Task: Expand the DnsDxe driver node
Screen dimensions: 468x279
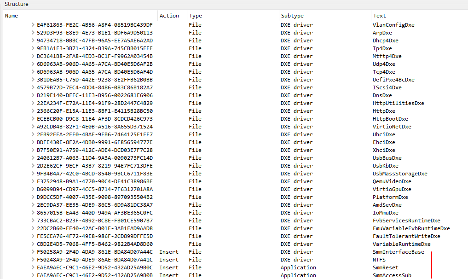Action: pos(32,95)
